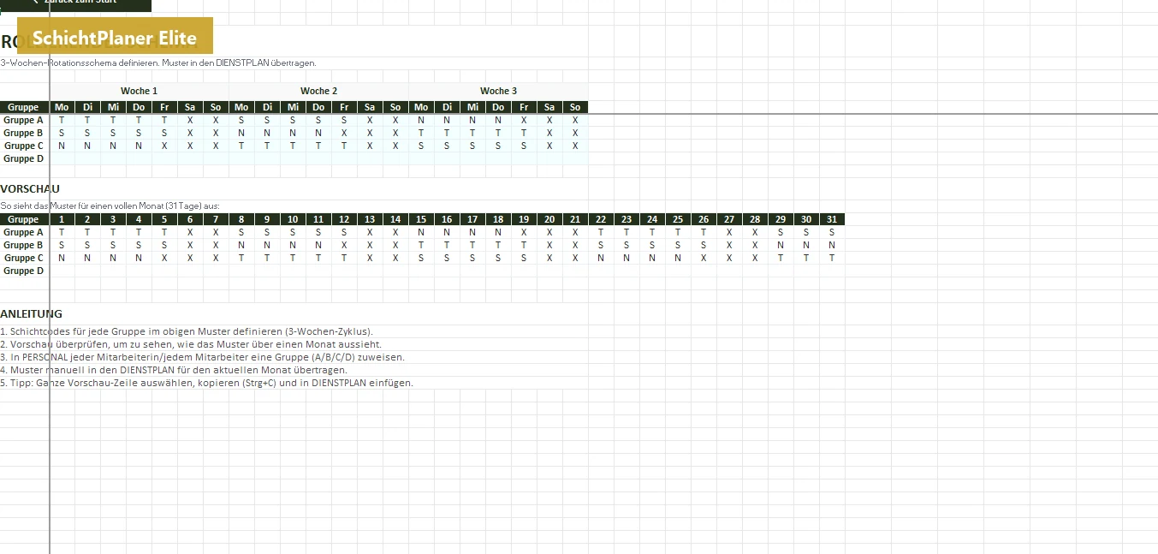Select Gruppe A row label in preview table
The height and width of the screenshot is (554, 1158).
(x=24, y=232)
